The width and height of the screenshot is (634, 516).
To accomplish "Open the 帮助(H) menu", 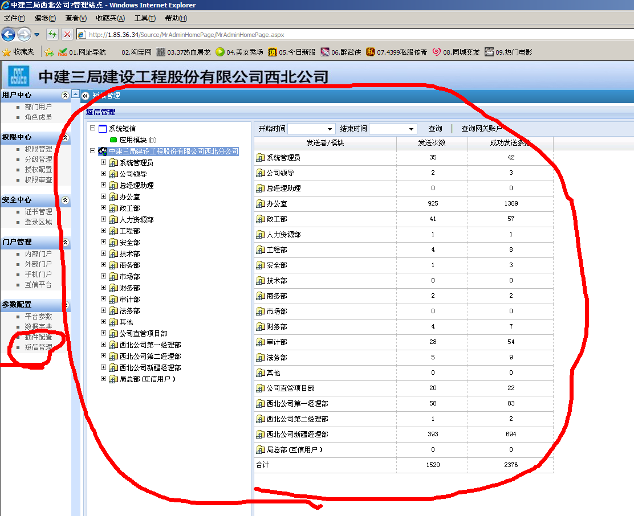I will point(176,18).
